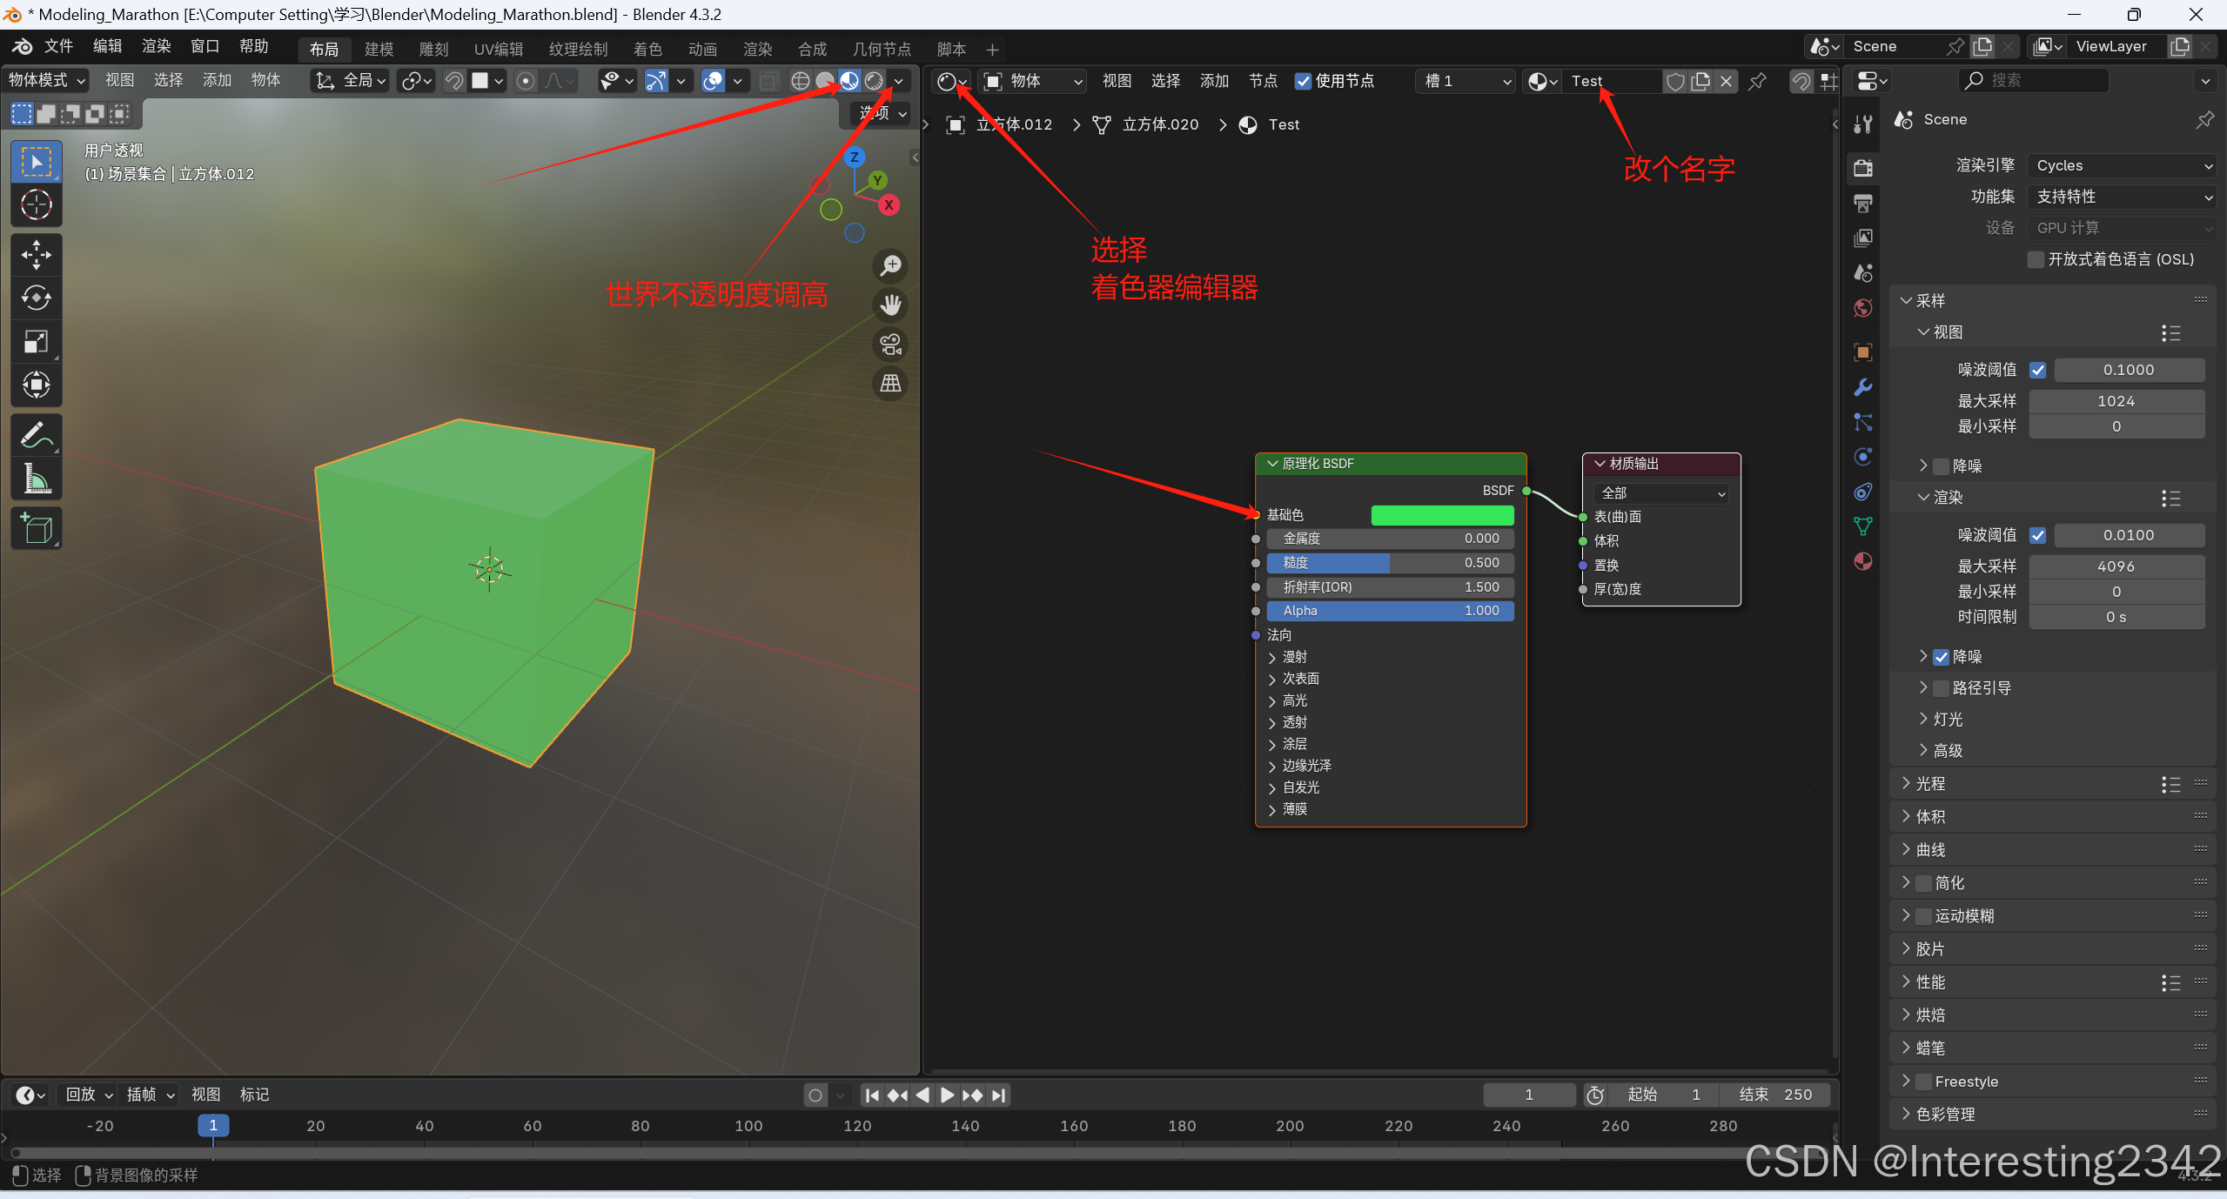Select the Measure ruler tool
The image size is (2227, 1199).
36,478
